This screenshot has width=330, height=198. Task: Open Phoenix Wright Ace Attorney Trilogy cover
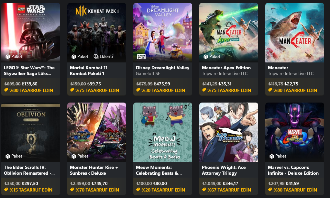point(229,132)
